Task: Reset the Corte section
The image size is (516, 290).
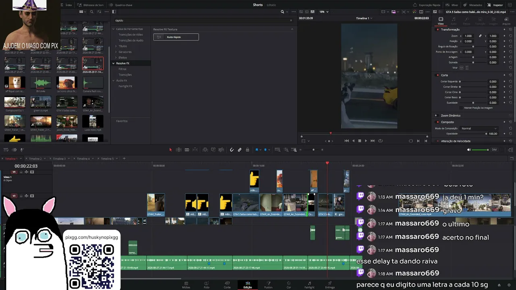Action: tap(510, 75)
